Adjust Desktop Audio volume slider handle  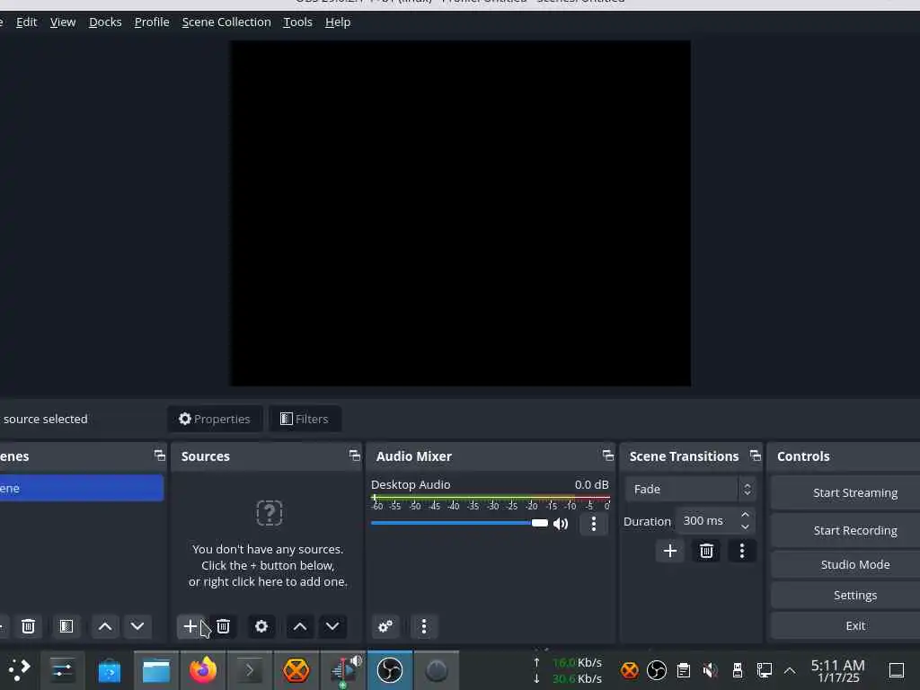539,523
